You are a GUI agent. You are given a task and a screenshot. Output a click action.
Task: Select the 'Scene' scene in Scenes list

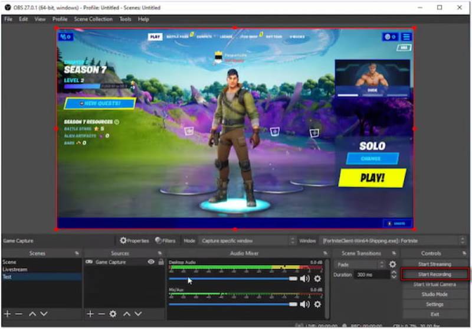click(41, 262)
